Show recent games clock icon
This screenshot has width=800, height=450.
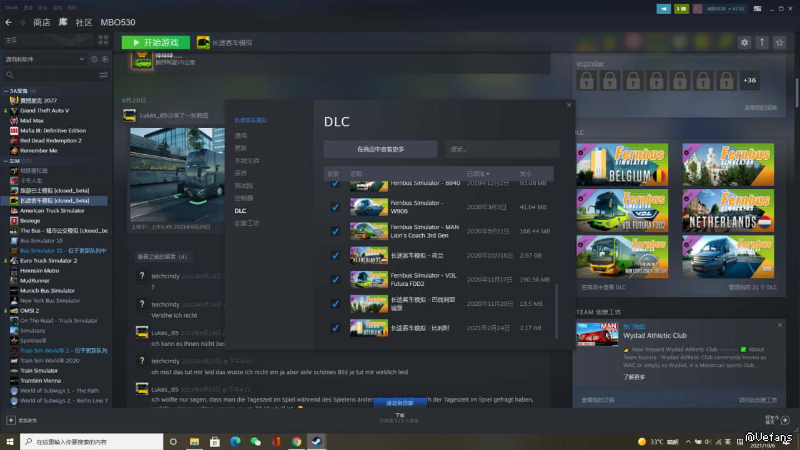(94, 59)
